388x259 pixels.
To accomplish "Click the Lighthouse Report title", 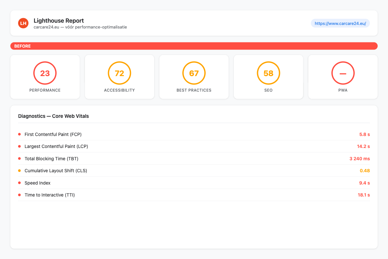I will (x=59, y=21).
